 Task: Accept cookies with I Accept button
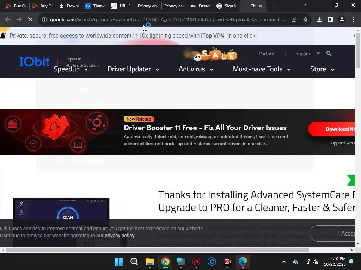333,233
